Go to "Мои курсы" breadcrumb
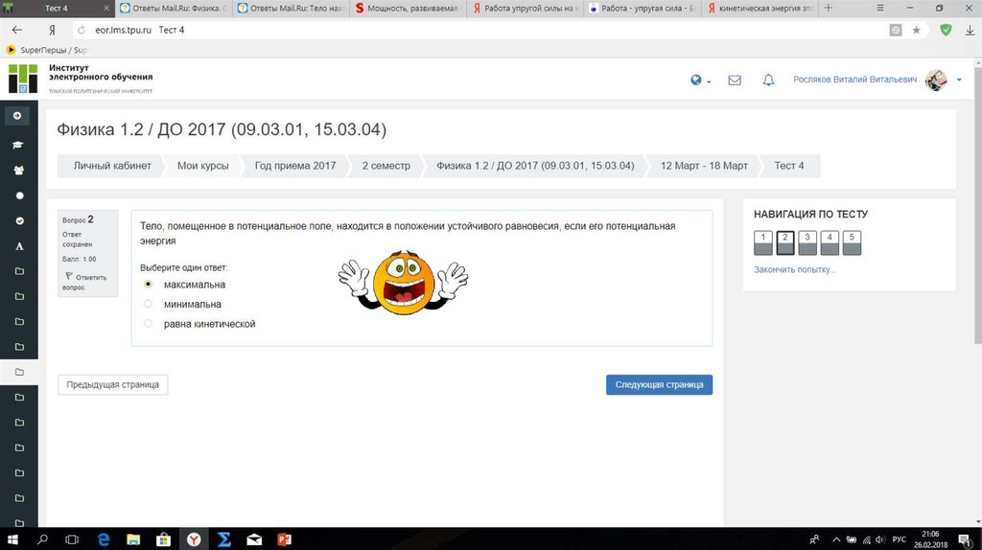The height and width of the screenshot is (550, 982). 202,166
